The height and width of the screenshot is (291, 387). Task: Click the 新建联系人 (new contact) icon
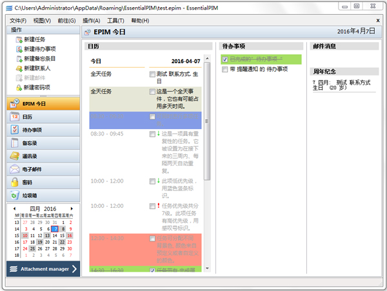[18, 68]
